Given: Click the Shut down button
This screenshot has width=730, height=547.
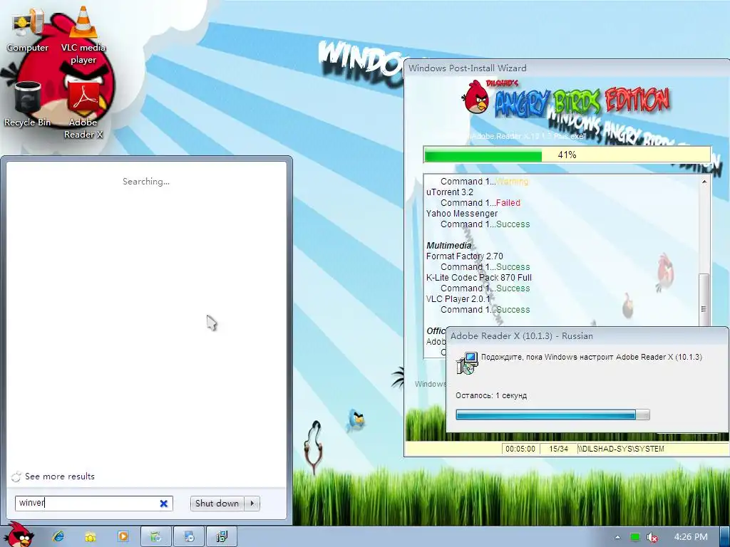Looking at the screenshot, I should pos(217,504).
